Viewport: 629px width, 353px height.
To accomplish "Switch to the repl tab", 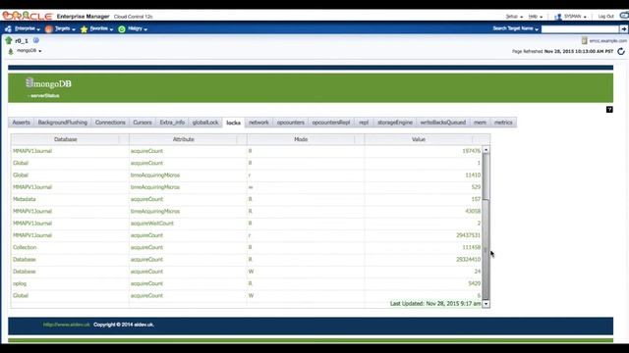I will [x=364, y=123].
